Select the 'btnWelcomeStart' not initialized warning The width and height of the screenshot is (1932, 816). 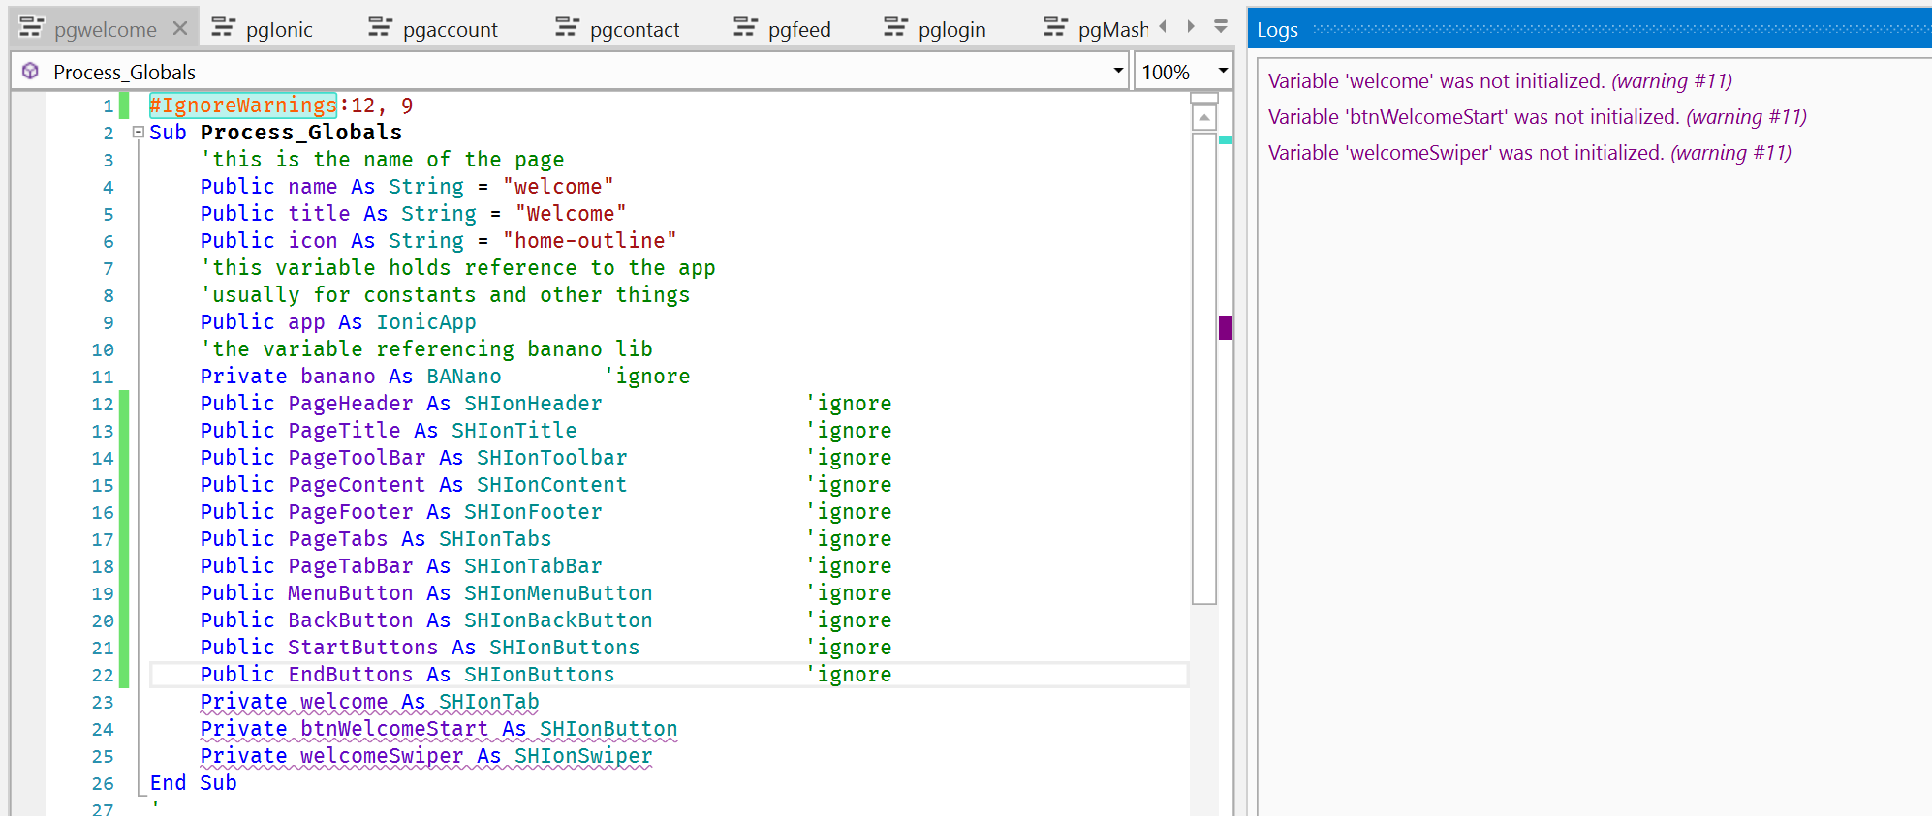pos(1538,117)
